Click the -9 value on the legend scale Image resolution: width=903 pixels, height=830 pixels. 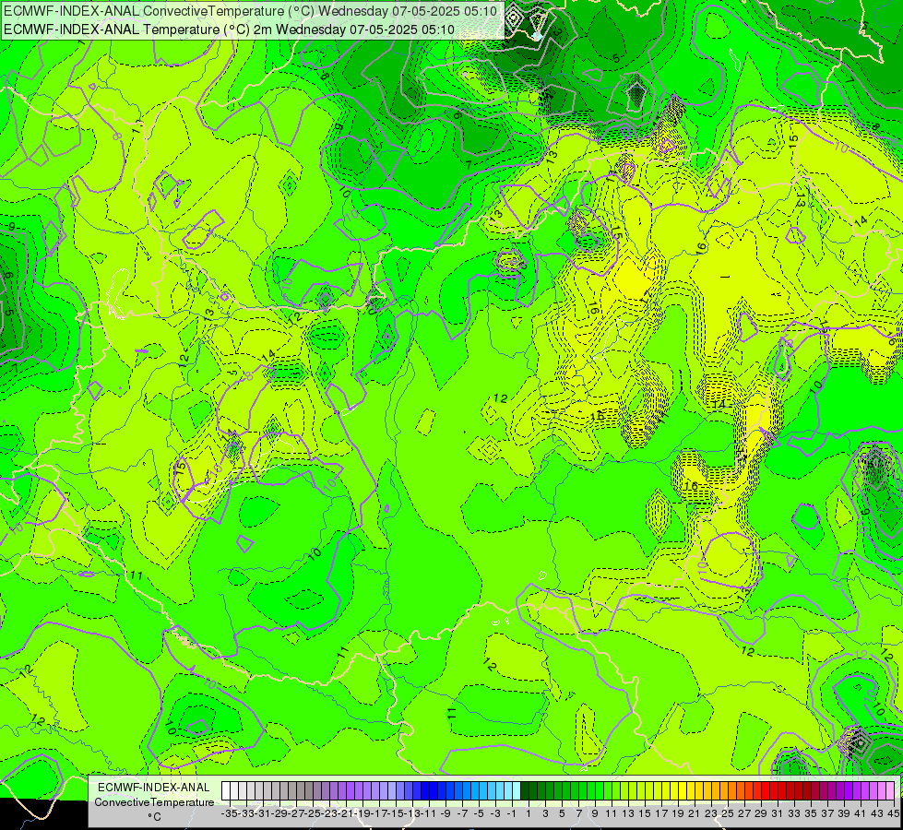pos(446,814)
